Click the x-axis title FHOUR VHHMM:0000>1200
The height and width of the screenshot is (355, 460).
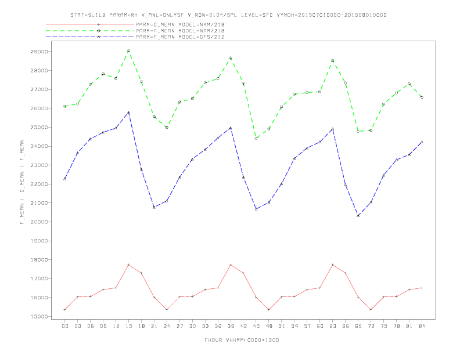pos(242,340)
